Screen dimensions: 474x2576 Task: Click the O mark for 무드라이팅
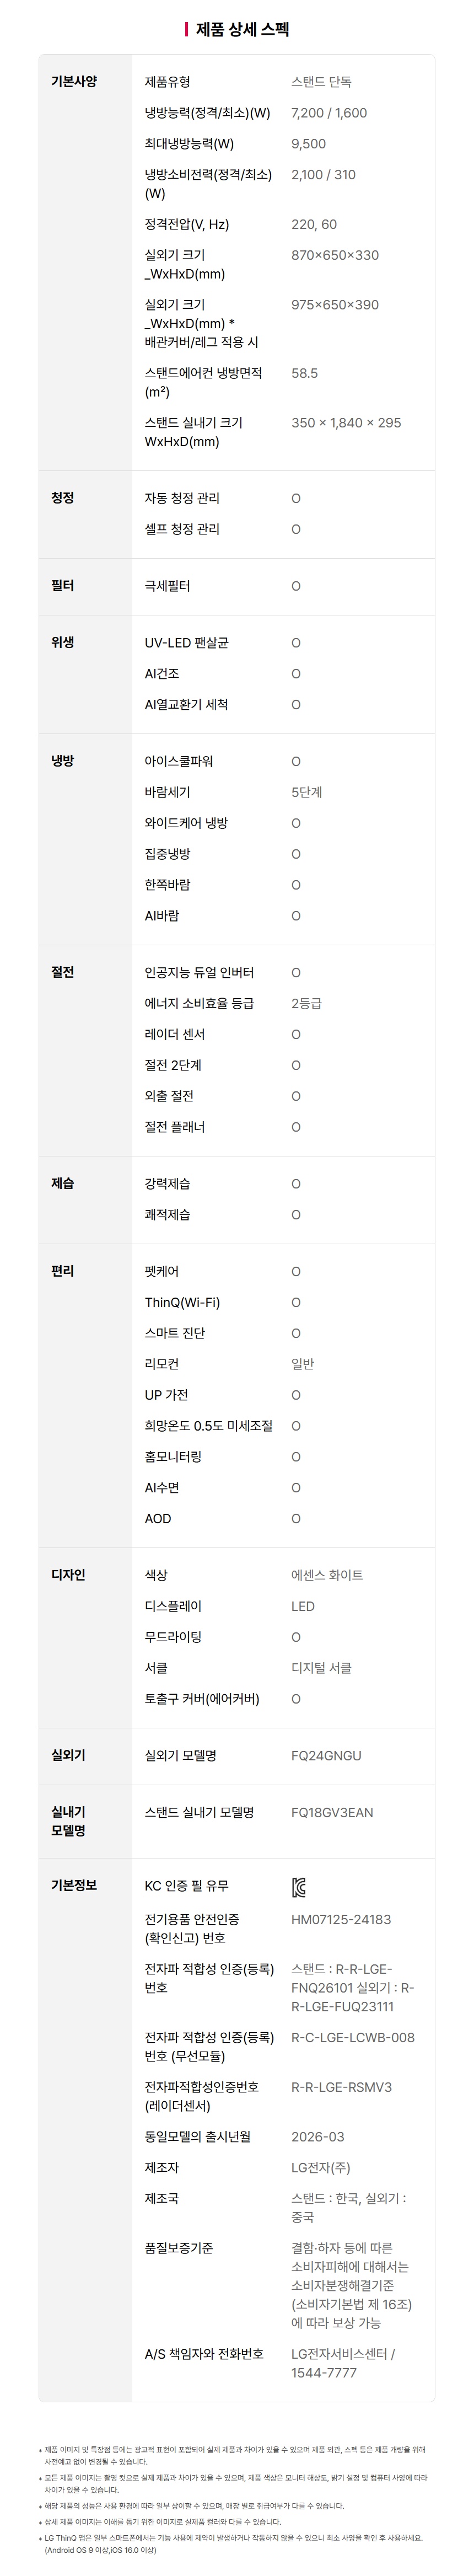coord(296,1637)
